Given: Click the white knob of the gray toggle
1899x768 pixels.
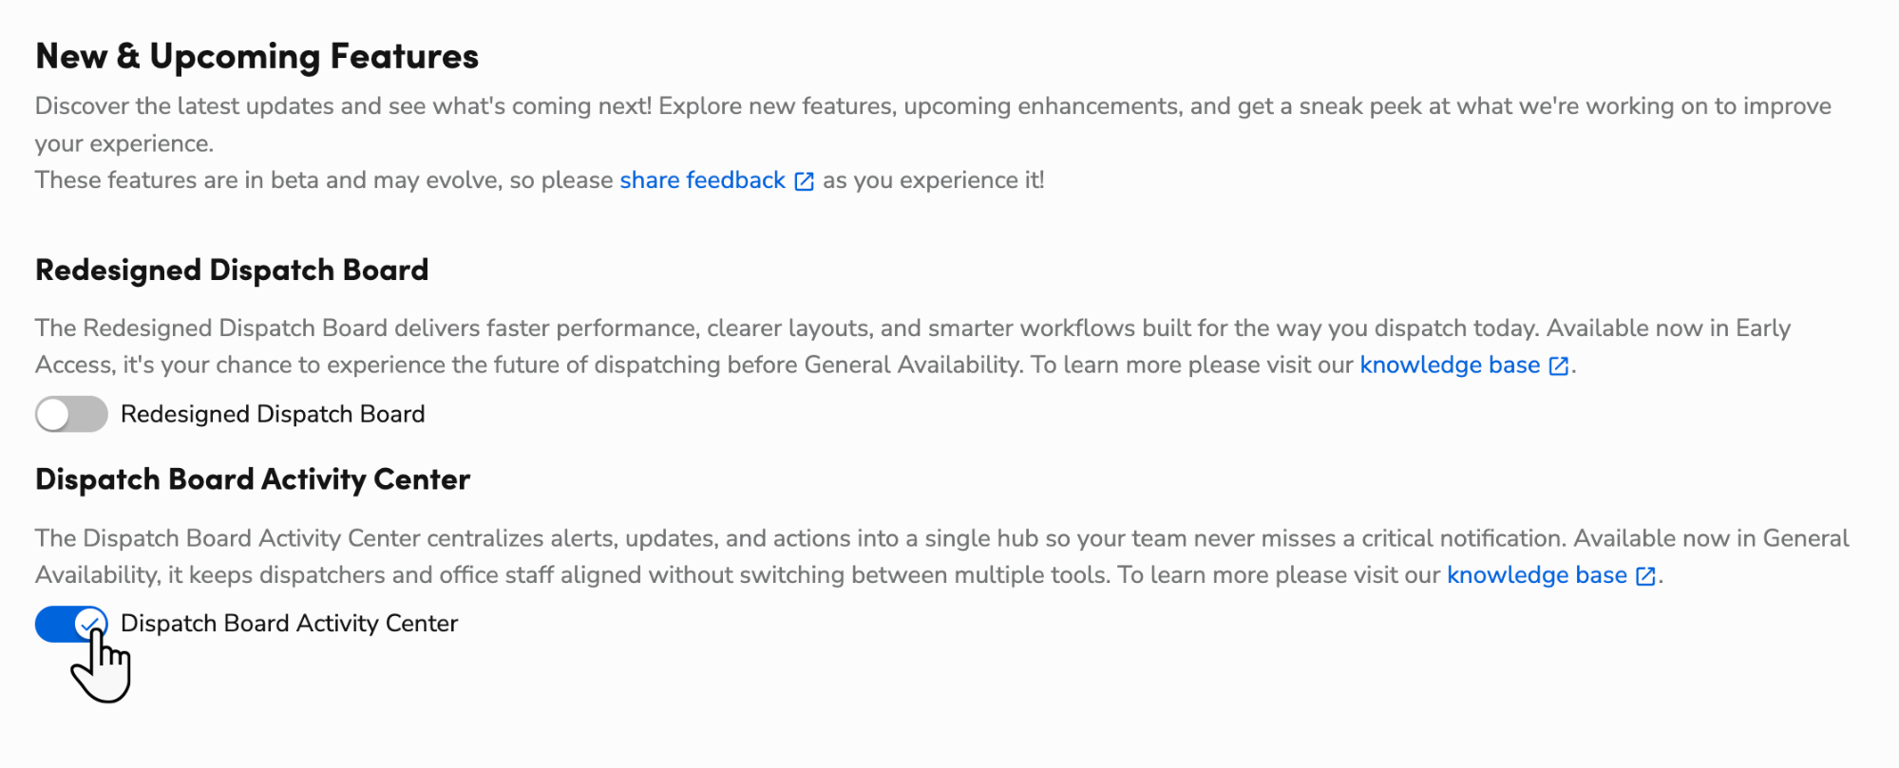Looking at the screenshot, I should click(x=53, y=414).
